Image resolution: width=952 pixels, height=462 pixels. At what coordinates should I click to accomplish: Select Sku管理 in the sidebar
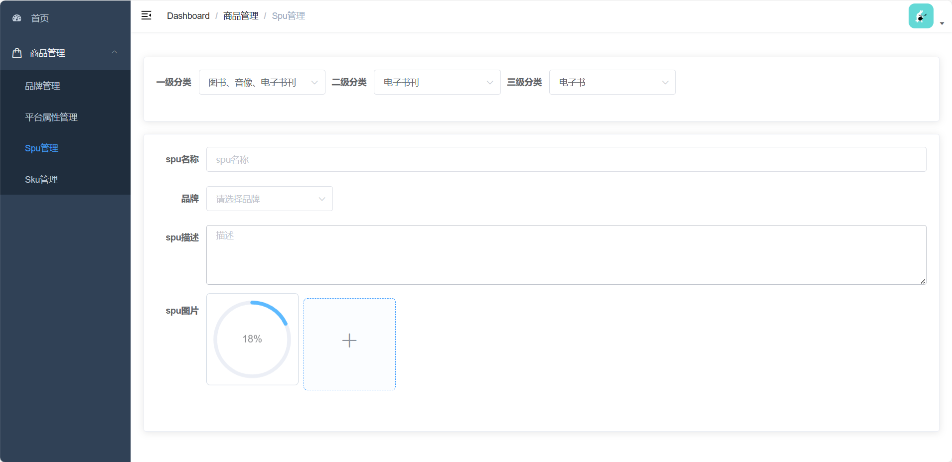41,179
